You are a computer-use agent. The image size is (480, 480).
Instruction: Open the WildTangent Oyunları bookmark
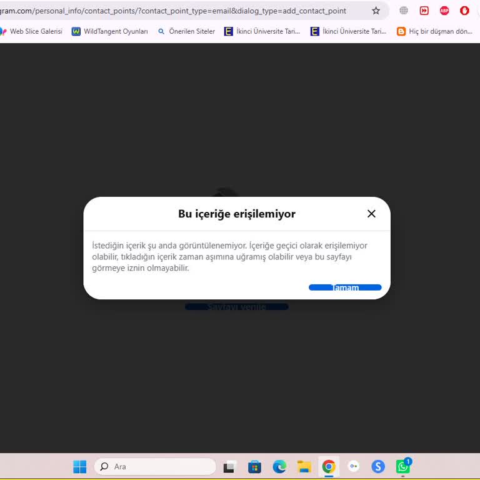click(x=109, y=31)
